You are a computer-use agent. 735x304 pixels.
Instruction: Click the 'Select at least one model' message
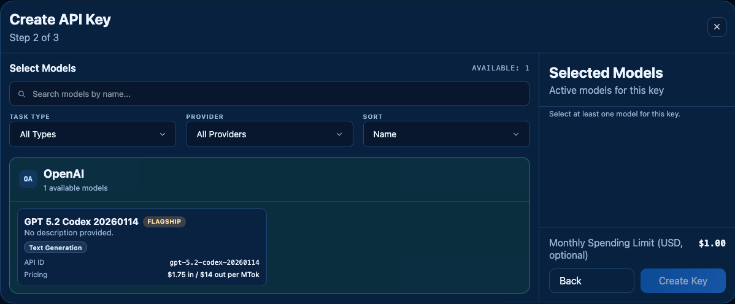point(615,114)
